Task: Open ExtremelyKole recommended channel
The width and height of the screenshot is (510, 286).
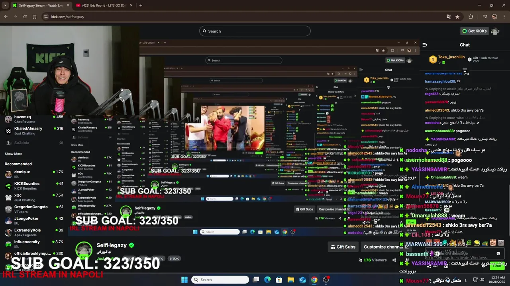Action: point(34,232)
